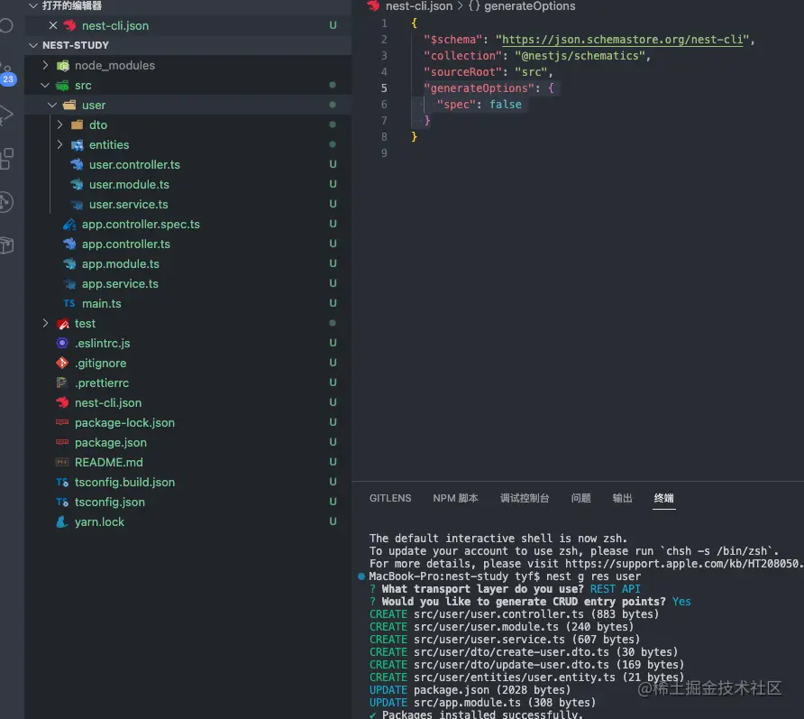The height and width of the screenshot is (719, 804).
Task: Click the main.ts TypeScript icon
Action: [69, 303]
